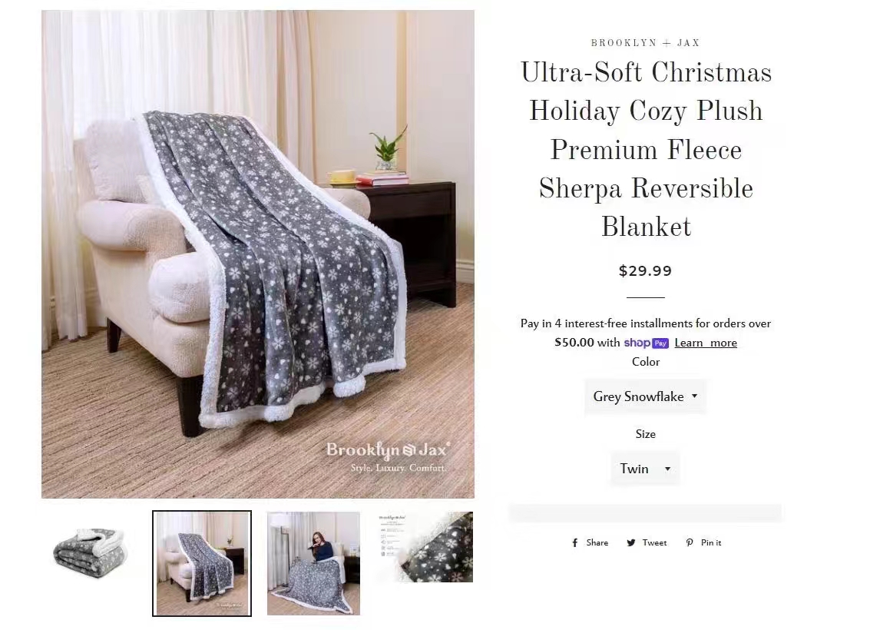Open the Twin size dropdown
Screen dimensions: 870x630
(x=645, y=469)
